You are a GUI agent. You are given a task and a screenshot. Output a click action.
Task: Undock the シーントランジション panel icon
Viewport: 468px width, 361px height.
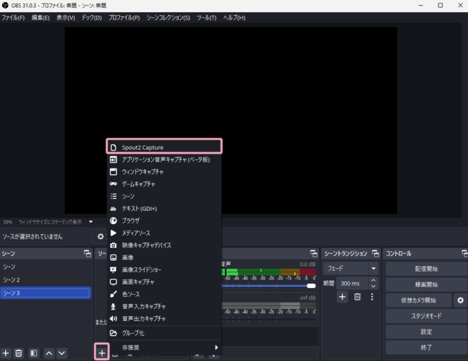click(x=375, y=253)
